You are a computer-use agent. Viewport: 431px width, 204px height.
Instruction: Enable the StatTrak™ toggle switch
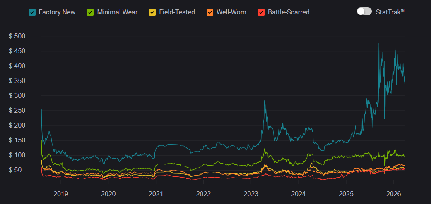point(364,12)
